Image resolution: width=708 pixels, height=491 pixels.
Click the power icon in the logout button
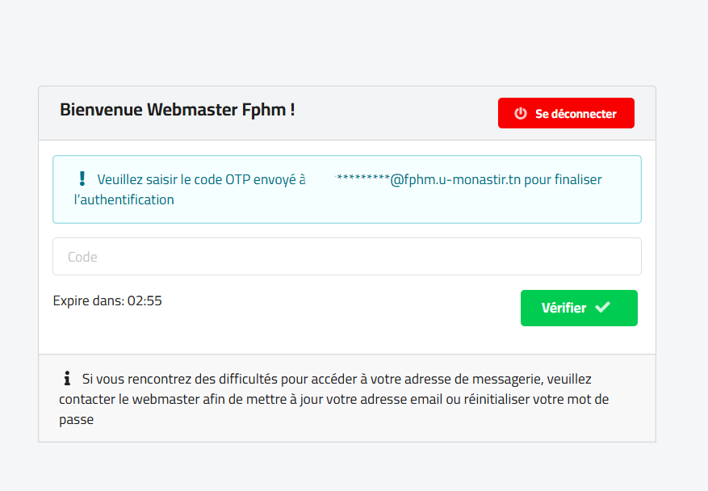[x=521, y=114]
